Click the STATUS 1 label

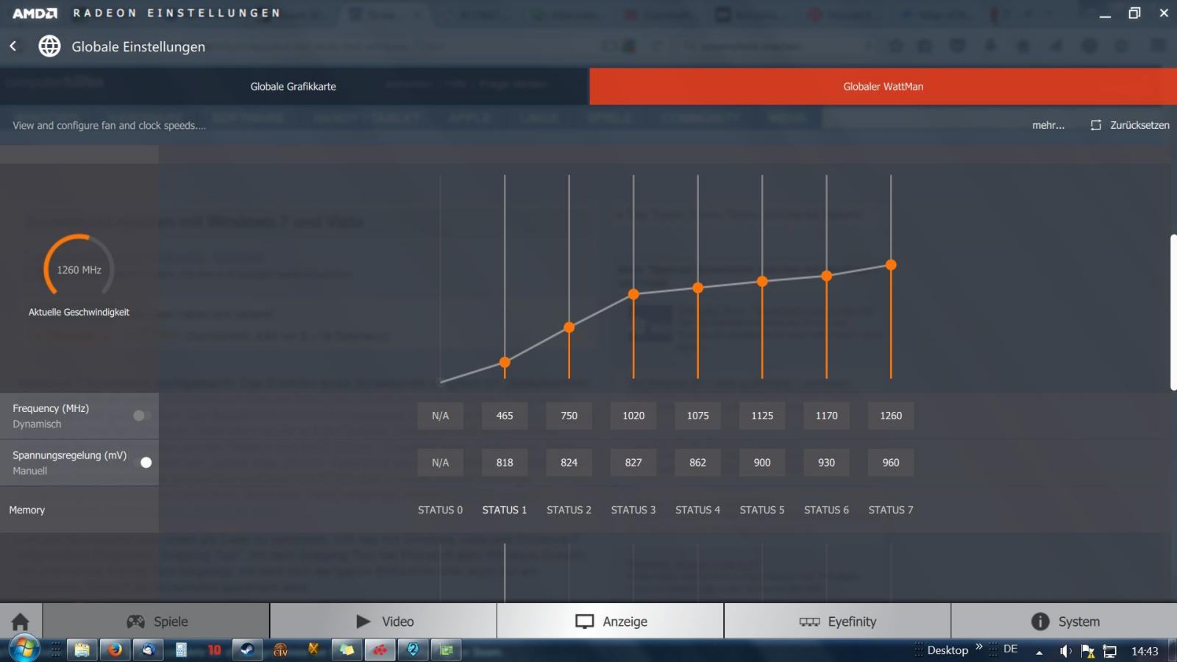click(505, 510)
